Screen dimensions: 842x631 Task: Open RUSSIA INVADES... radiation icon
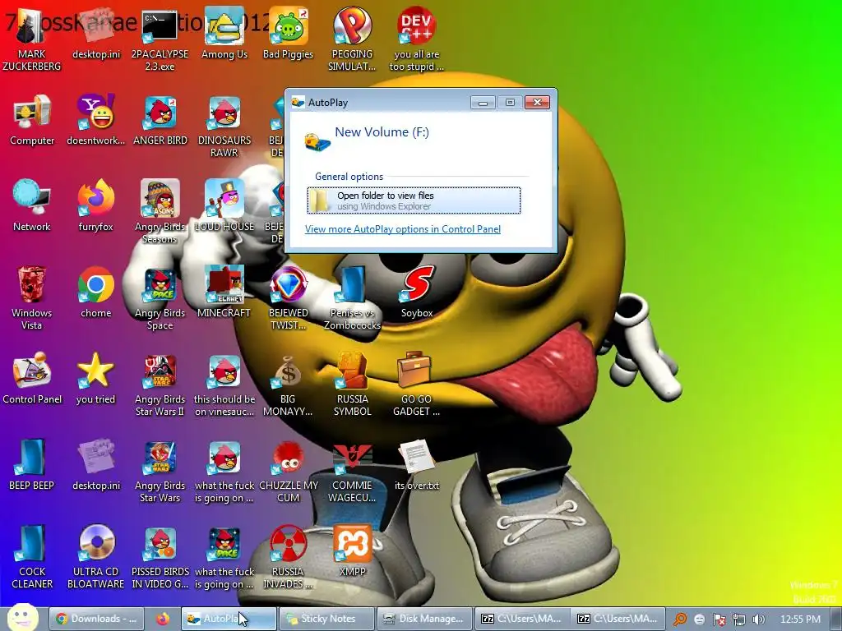pos(288,557)
